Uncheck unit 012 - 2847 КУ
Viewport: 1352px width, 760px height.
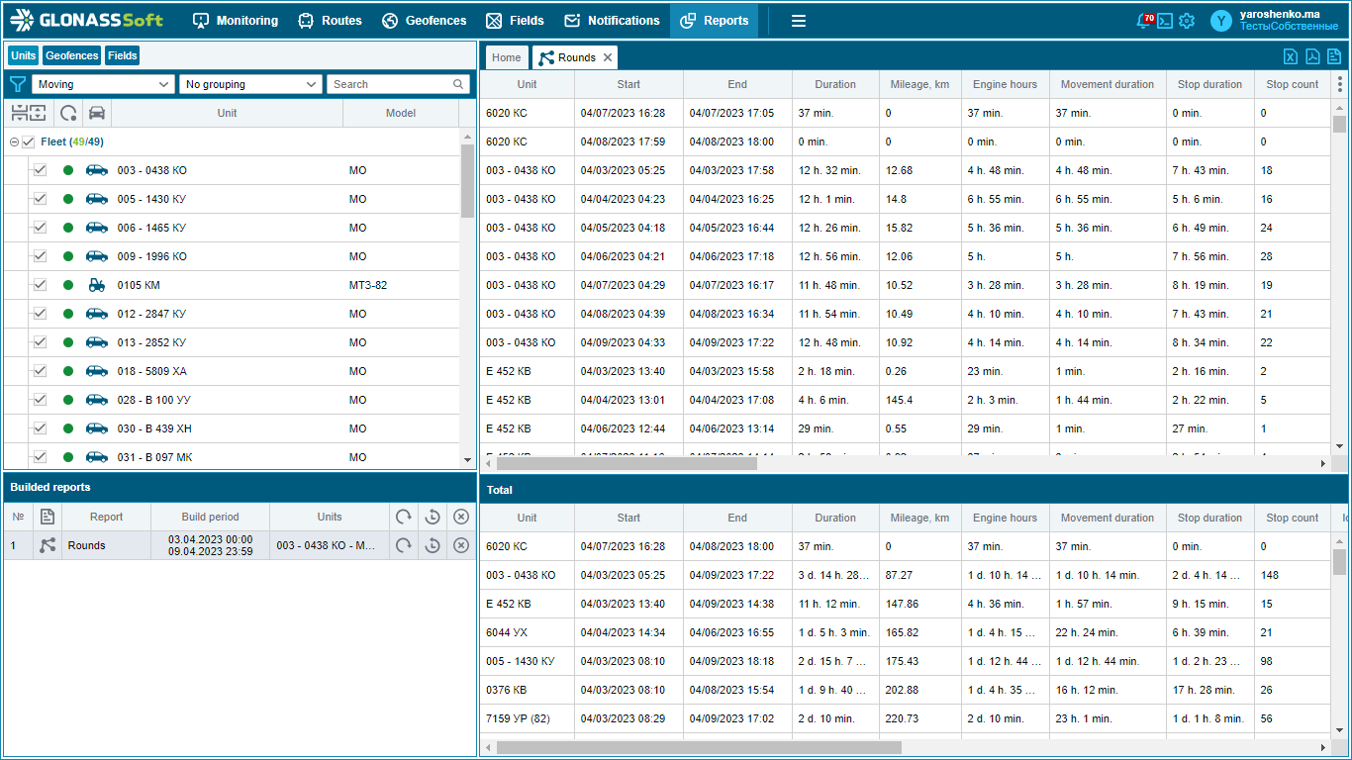tap(40, 314)
